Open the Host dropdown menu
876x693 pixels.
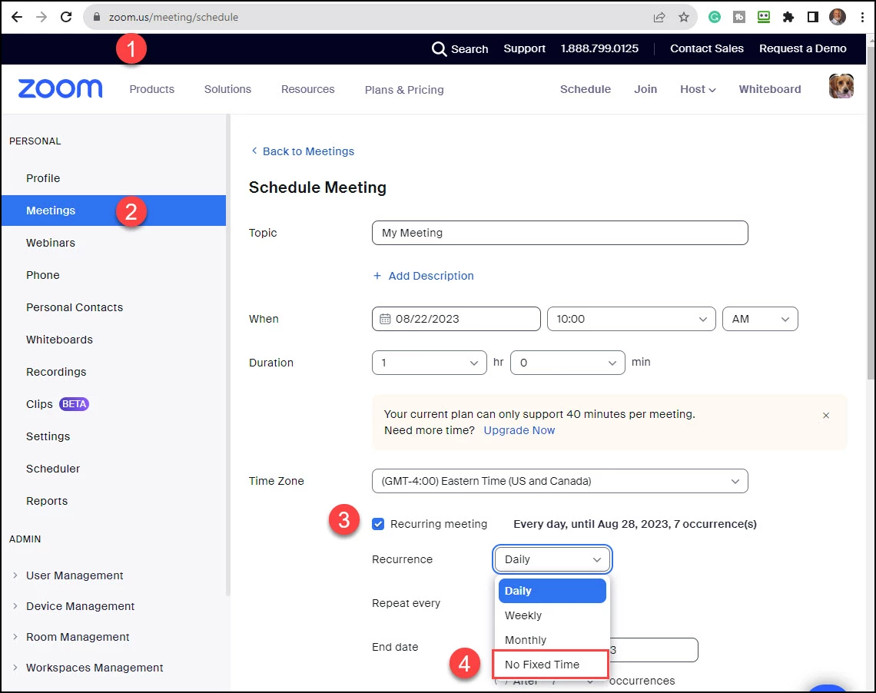(x=698, y=89)
